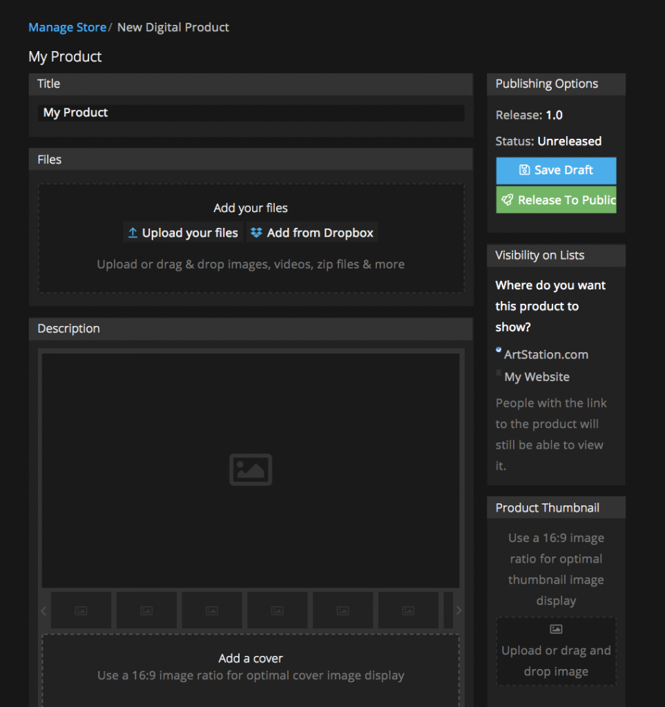Screen dimensions: 665x707
Task: Click the image icon in Product Thumbnail dropzone
Action: 556,629
